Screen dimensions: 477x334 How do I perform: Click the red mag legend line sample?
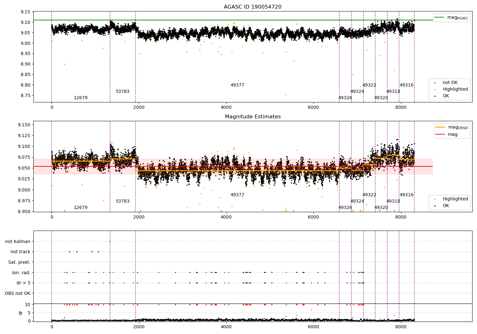tap(440, 135)
